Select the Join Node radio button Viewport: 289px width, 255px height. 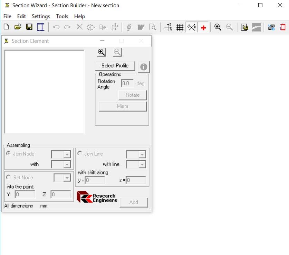click(x=9, y=153)
